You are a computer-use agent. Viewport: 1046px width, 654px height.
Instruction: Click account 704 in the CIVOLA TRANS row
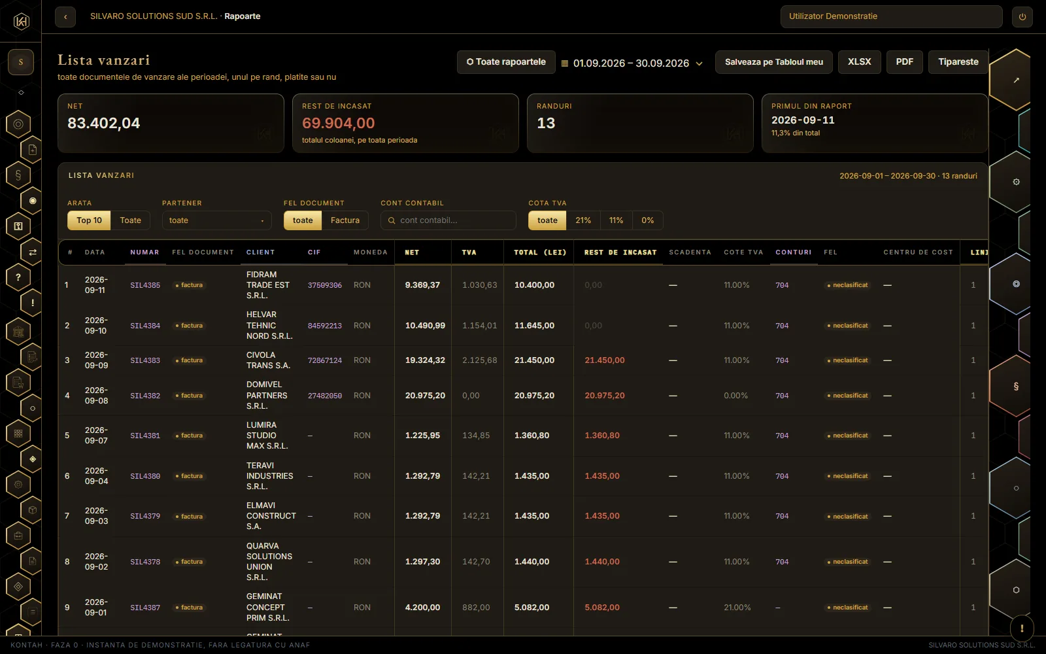pos(782,360)
